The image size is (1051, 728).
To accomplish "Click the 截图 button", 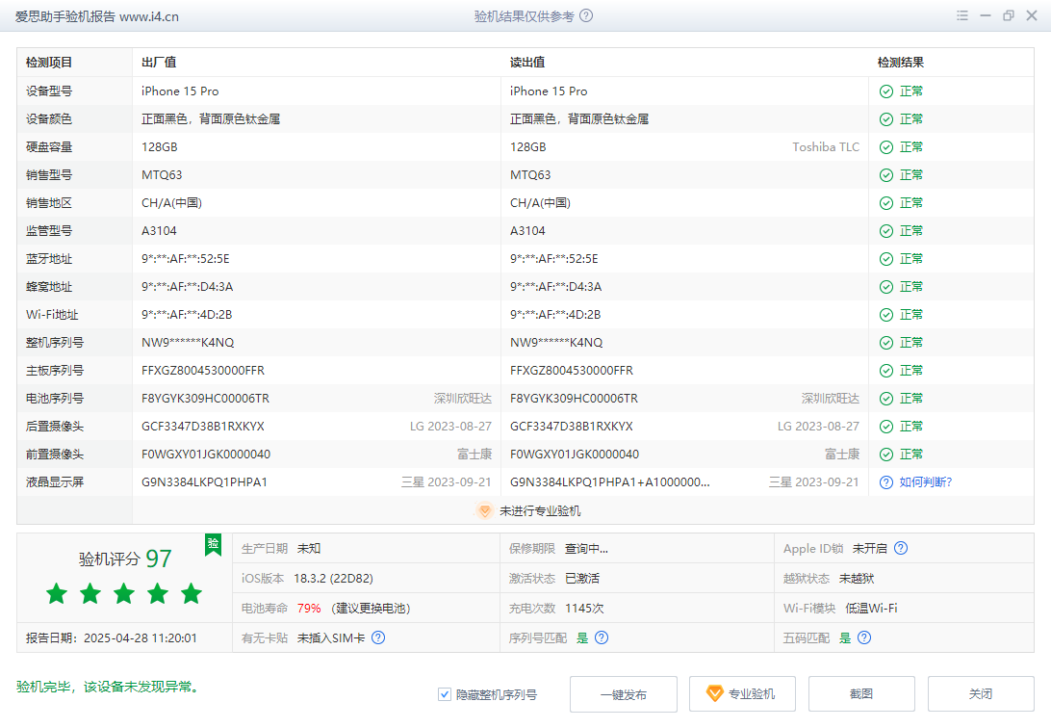I will coord(861,694).
